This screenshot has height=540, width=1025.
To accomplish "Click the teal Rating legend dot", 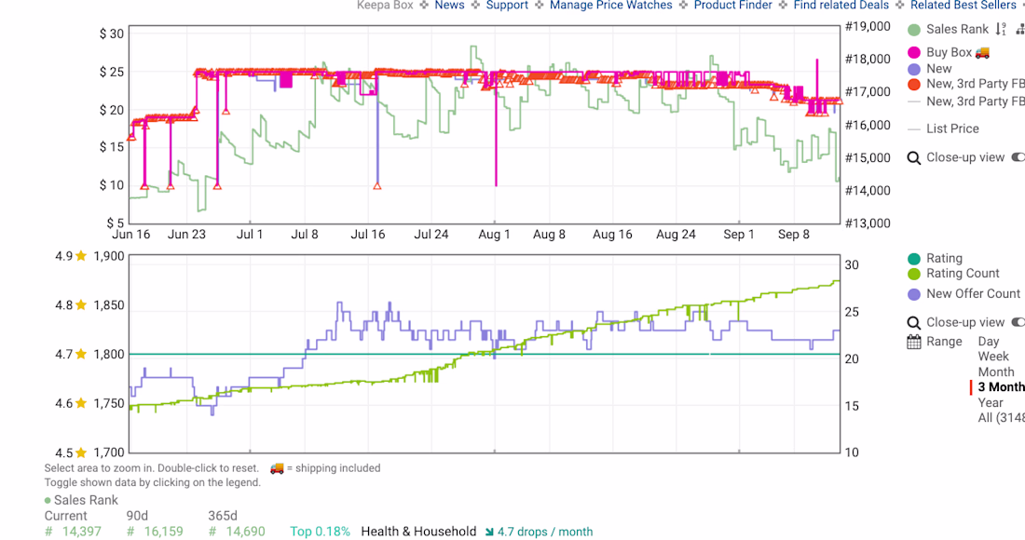I will pos(914,259).
